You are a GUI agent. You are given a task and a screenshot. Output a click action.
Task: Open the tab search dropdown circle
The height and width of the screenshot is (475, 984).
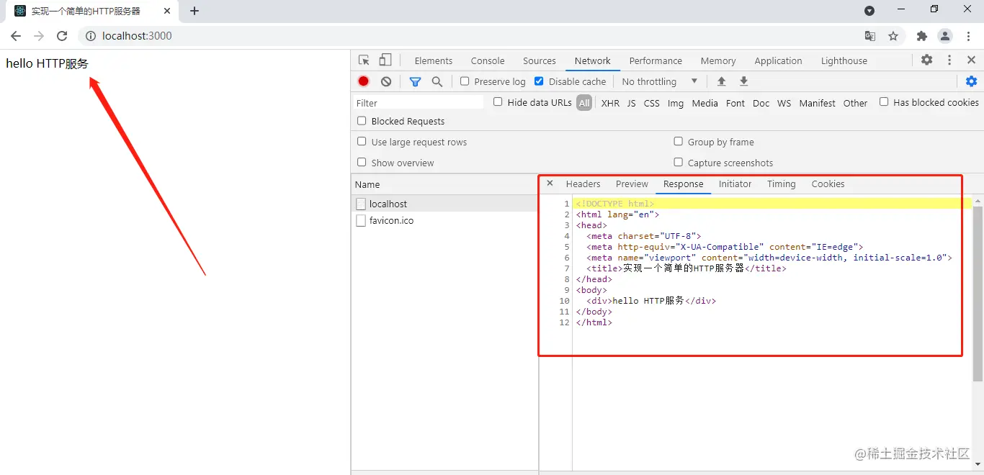pyautogui.click(x=869, y=11)
